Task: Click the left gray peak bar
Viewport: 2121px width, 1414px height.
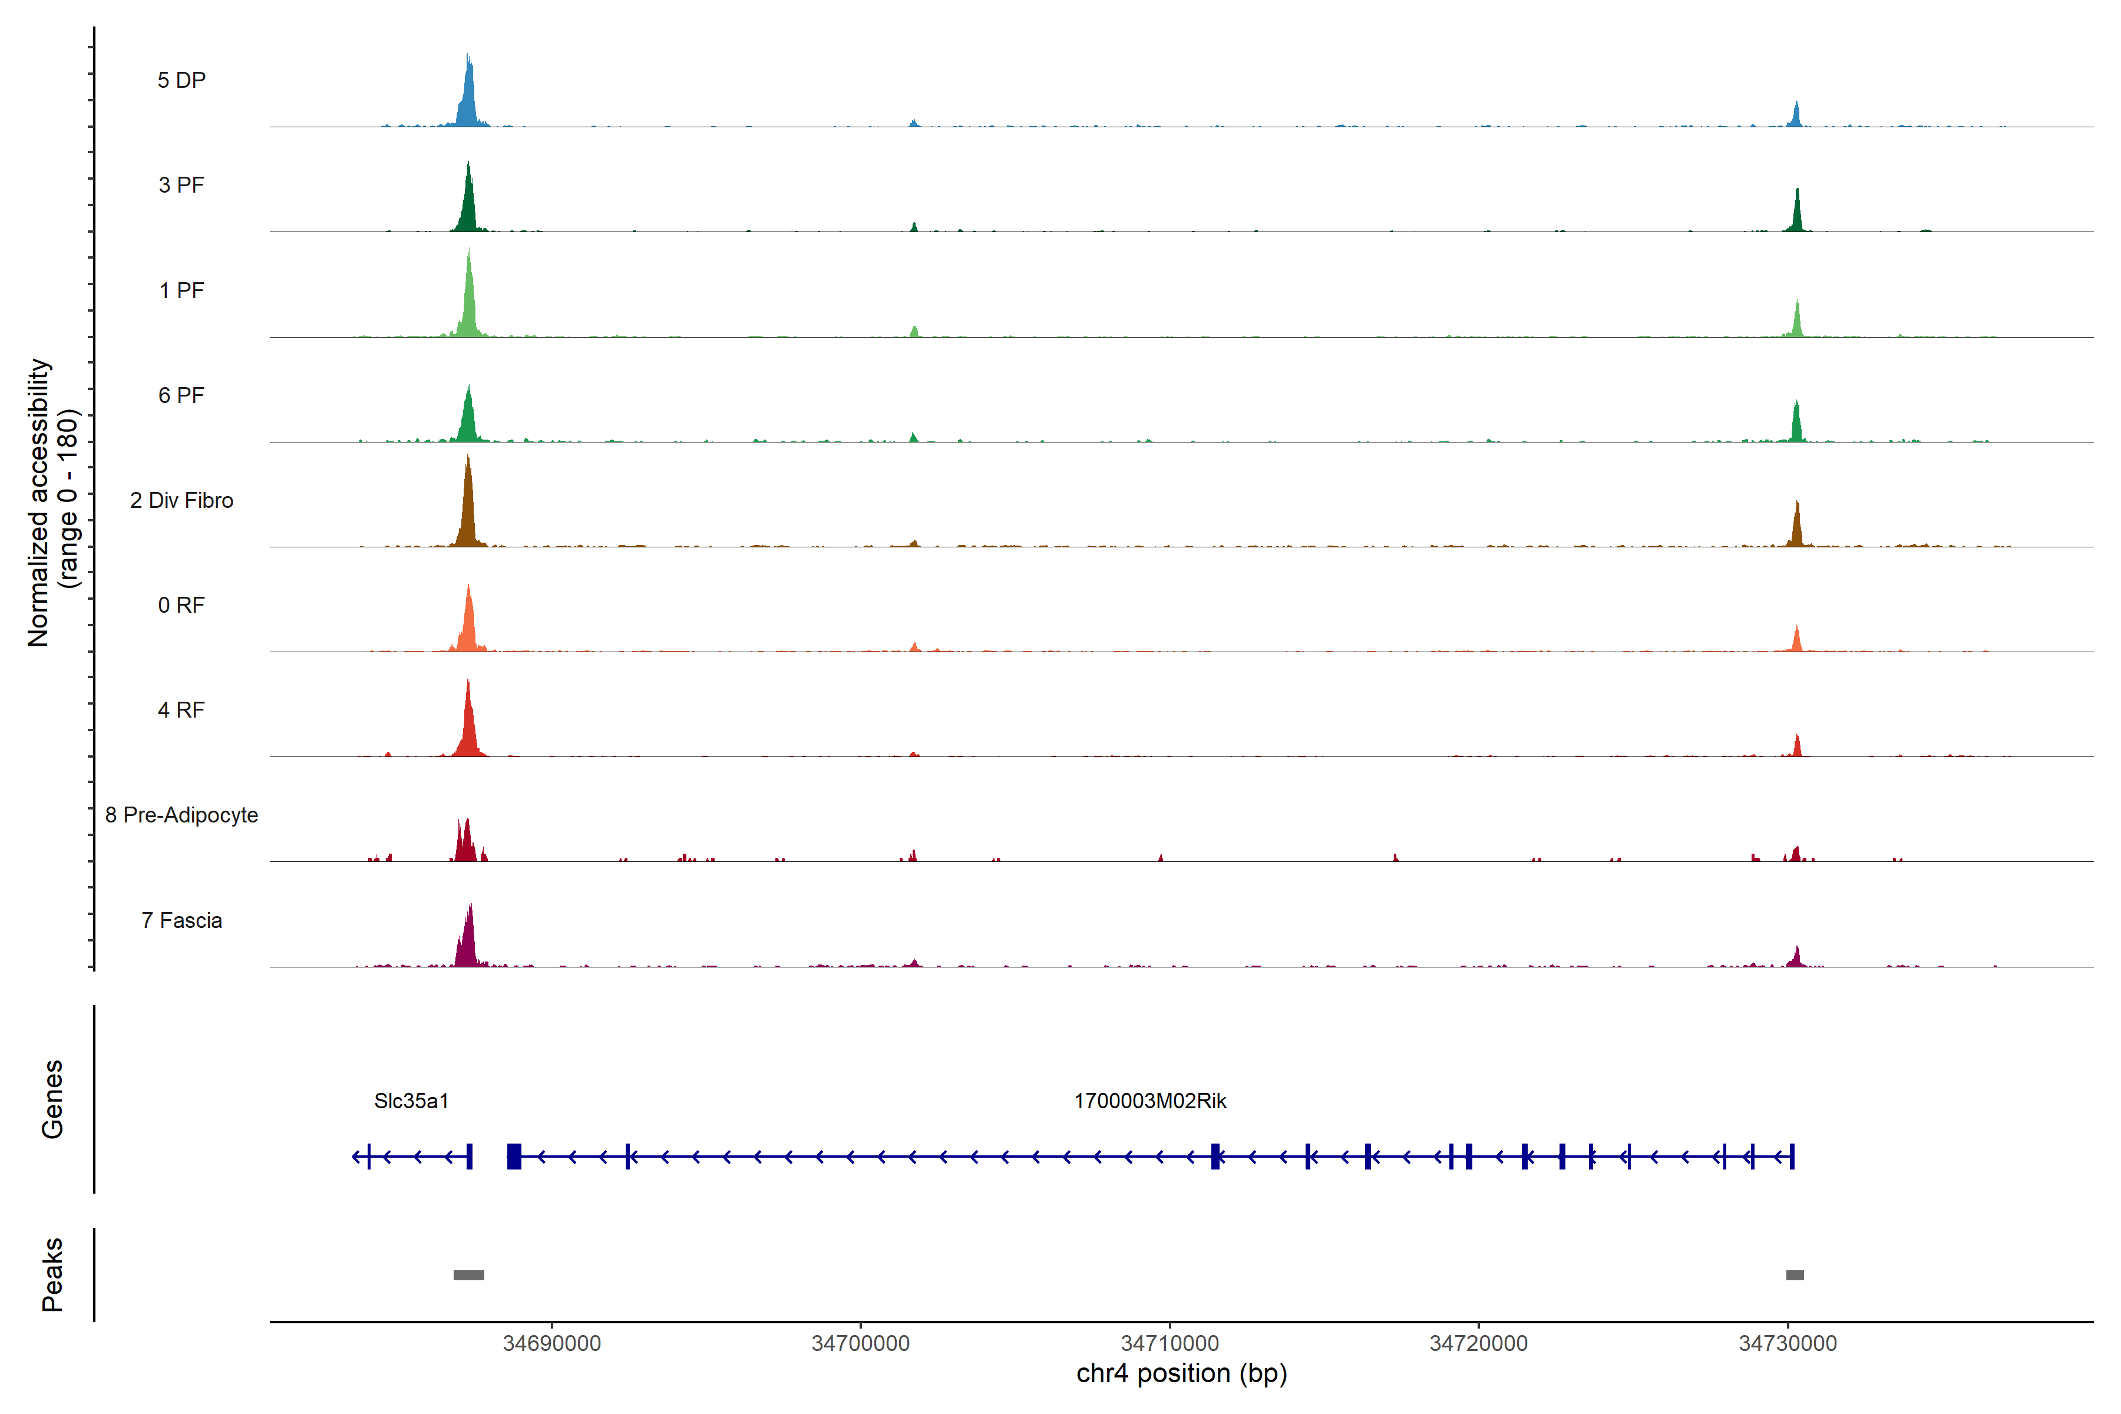Action: (469, 1275)
